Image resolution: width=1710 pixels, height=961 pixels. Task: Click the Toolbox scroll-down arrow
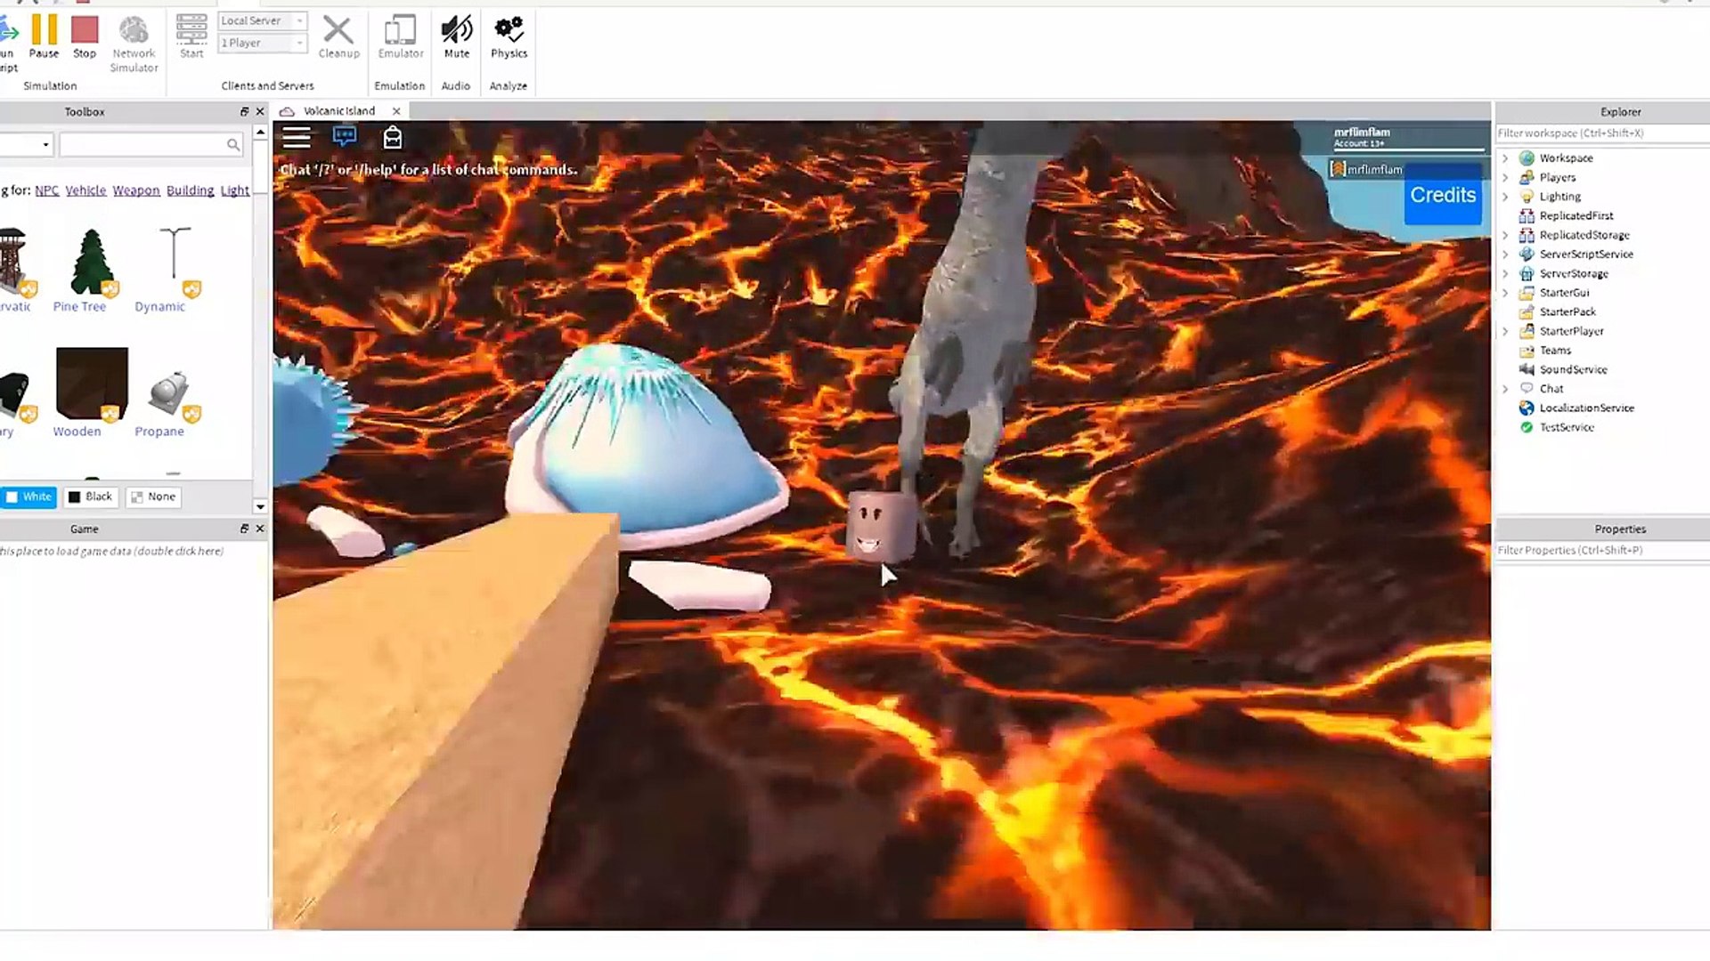coord(260,506)
